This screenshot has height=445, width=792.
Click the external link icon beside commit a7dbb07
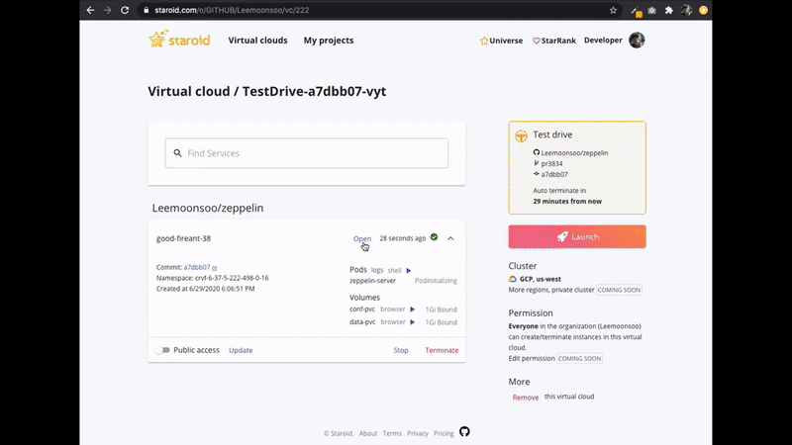[215, 268]
